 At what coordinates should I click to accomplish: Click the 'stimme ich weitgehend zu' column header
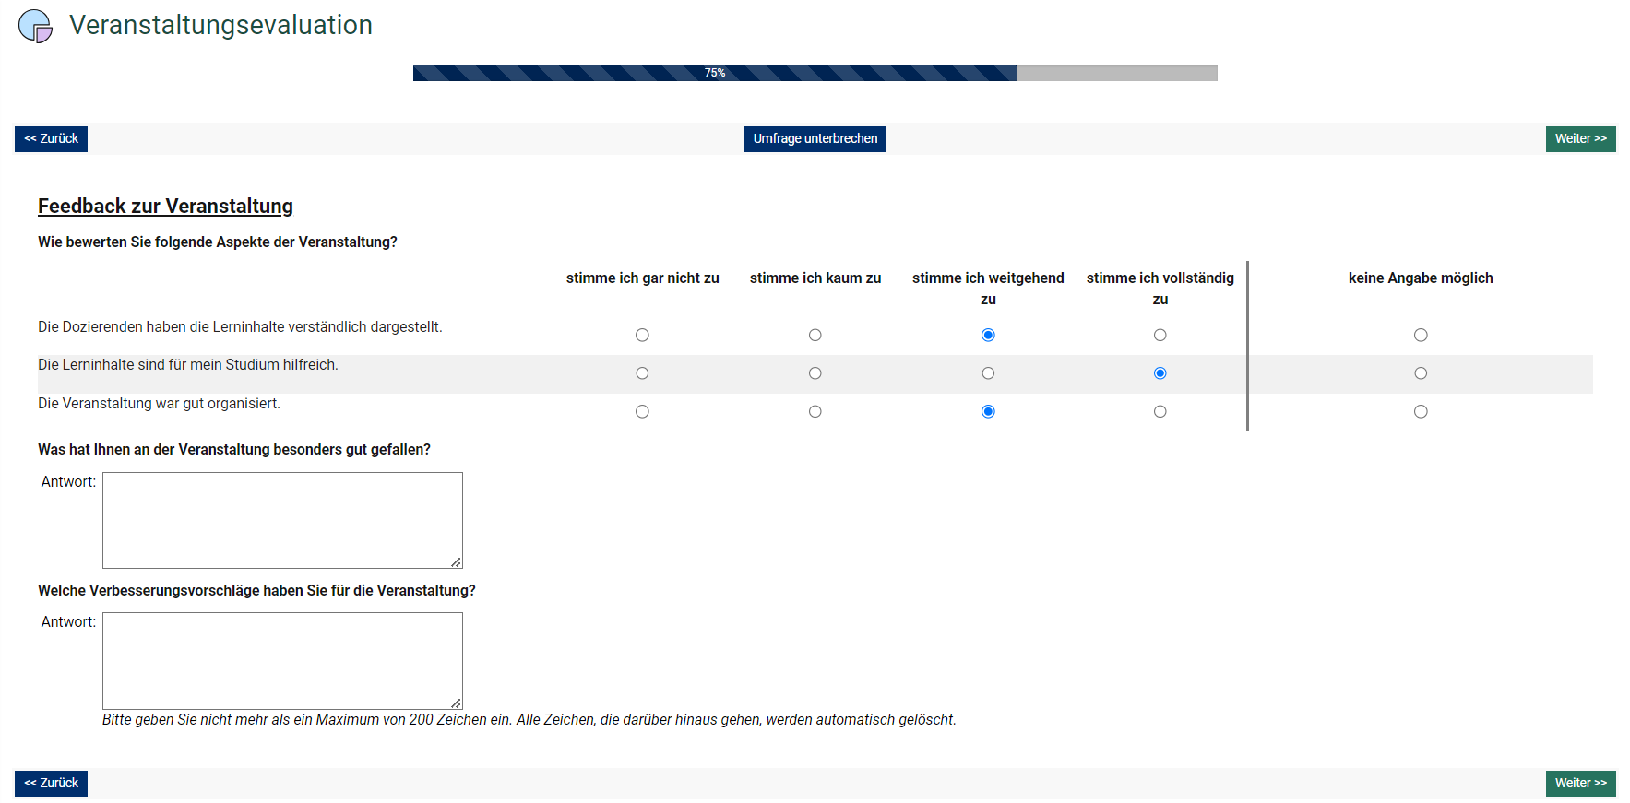pos(988,289)
